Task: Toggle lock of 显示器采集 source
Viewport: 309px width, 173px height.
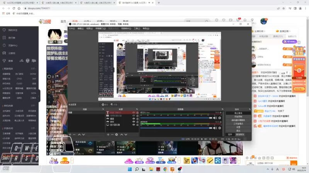Action: (138, 125)
